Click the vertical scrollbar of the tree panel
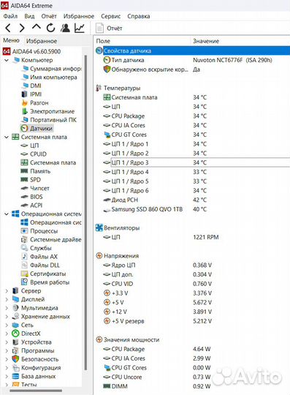 click(85, 212)
